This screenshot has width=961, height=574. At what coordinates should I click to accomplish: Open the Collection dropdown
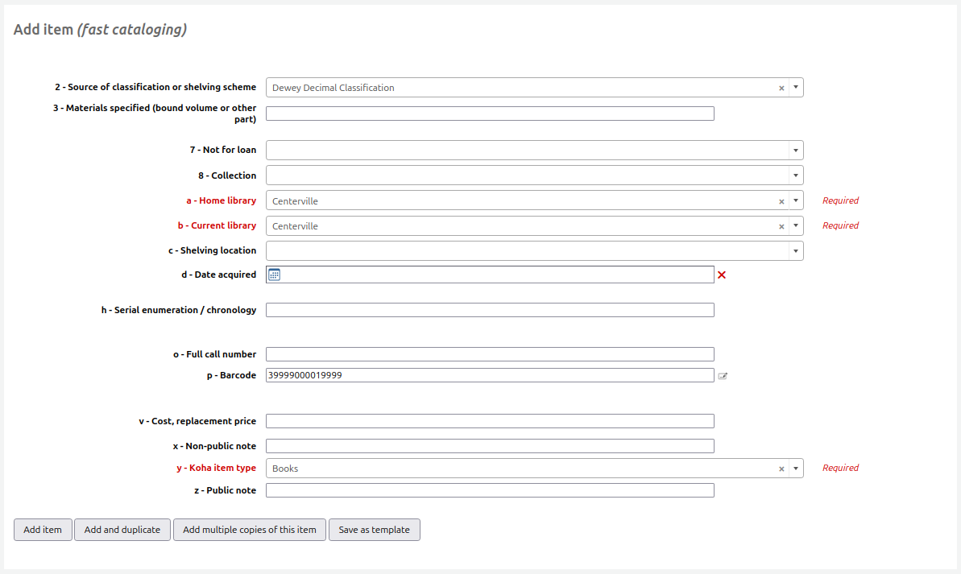(x=795, y=175)
